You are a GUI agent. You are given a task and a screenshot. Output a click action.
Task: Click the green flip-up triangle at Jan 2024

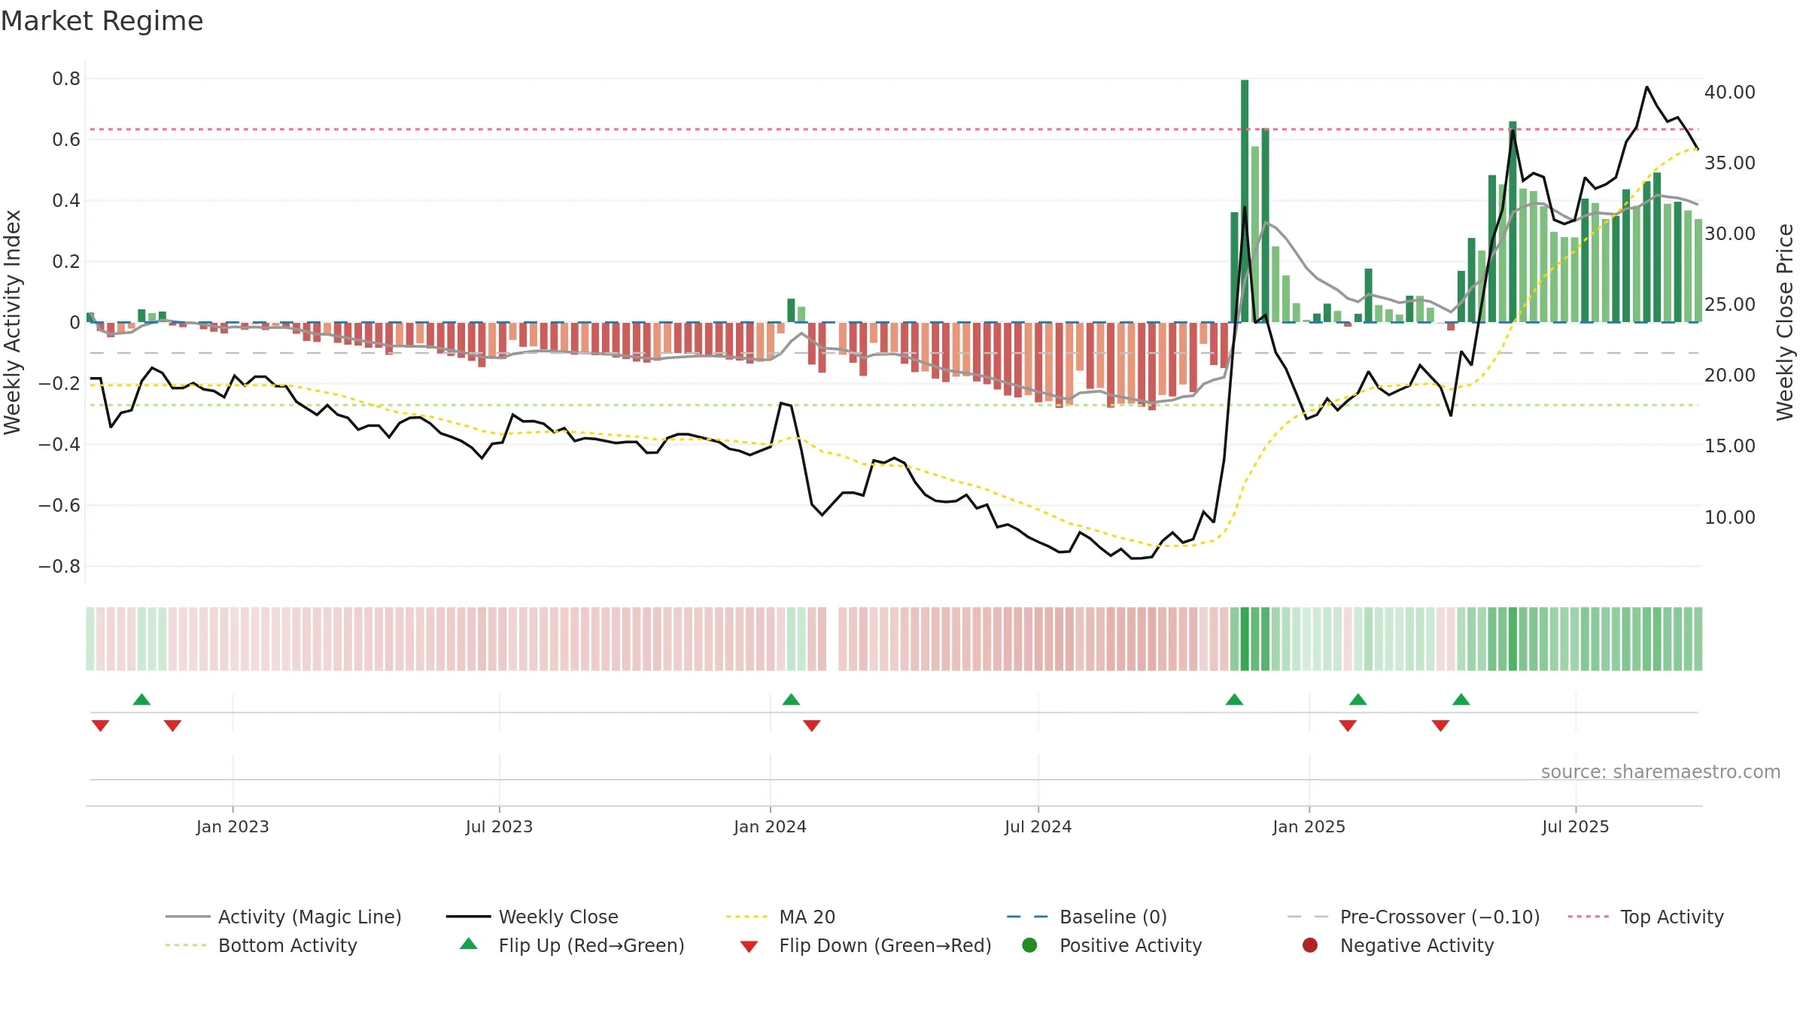click(x=791, y=699)
